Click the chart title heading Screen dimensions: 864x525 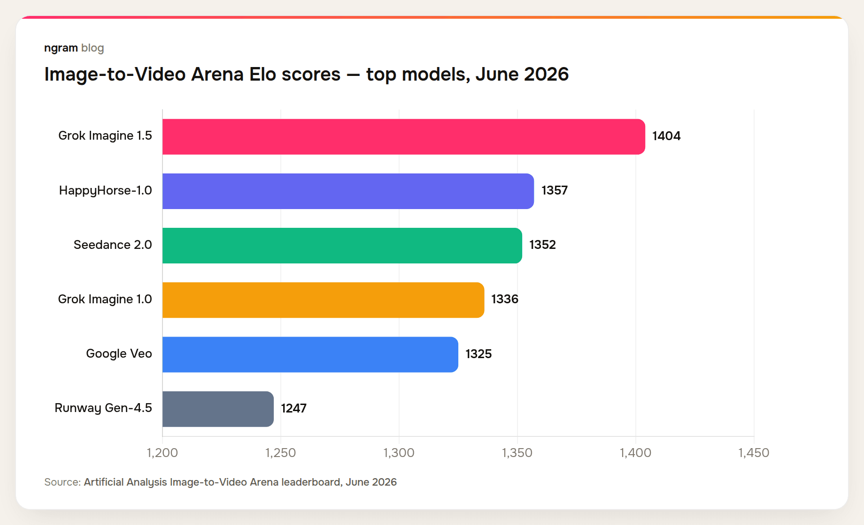pyautogui.click(x=306, y=74)
